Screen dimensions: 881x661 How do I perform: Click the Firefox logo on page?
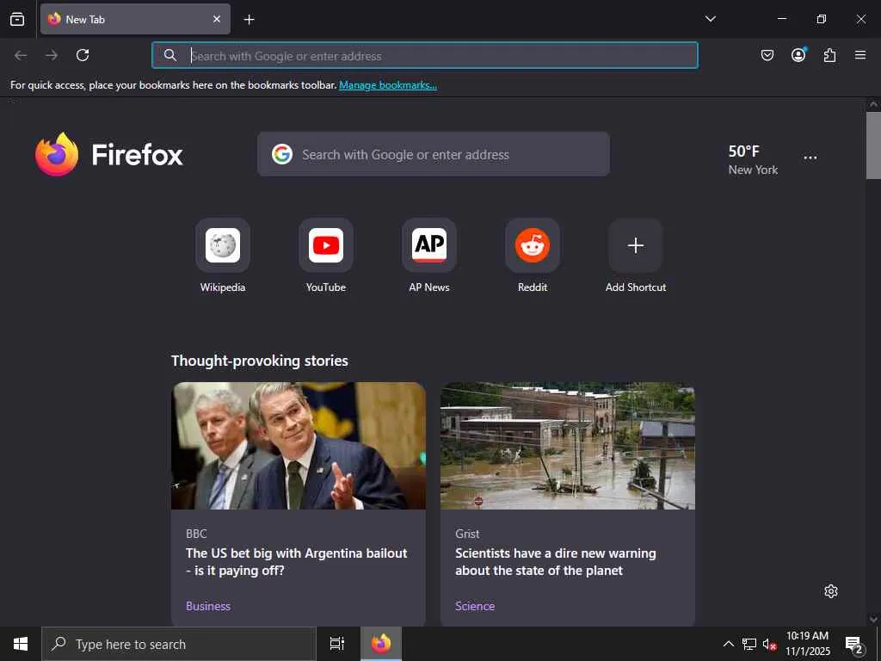pyautogui.click(x=109, y=154)
